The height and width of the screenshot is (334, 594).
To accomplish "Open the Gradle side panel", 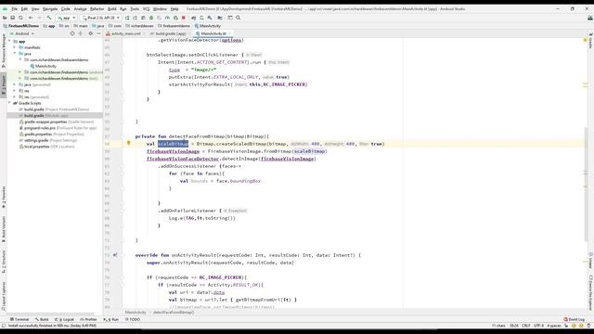I will 590,41.
